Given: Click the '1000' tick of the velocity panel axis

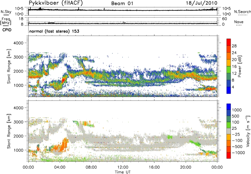Looking at the screenshot, I should tap(18, 150).
